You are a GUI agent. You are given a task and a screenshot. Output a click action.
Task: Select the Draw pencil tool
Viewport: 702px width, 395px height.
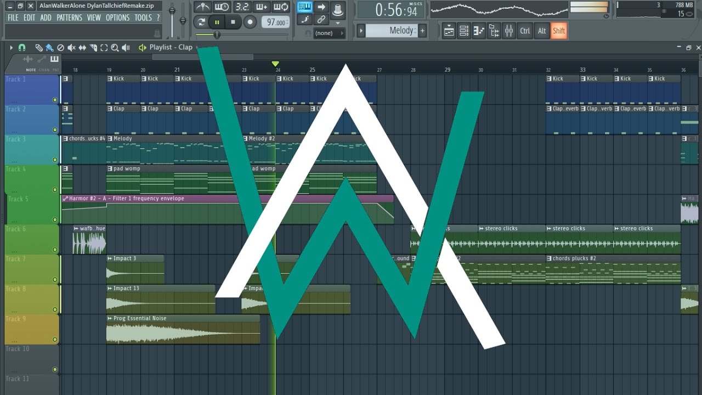[39, 48]
